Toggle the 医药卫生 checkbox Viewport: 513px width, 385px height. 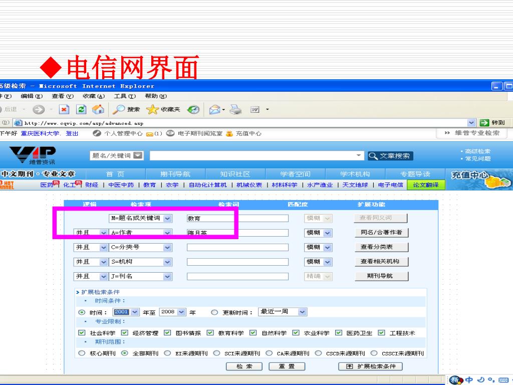[339, 333]
